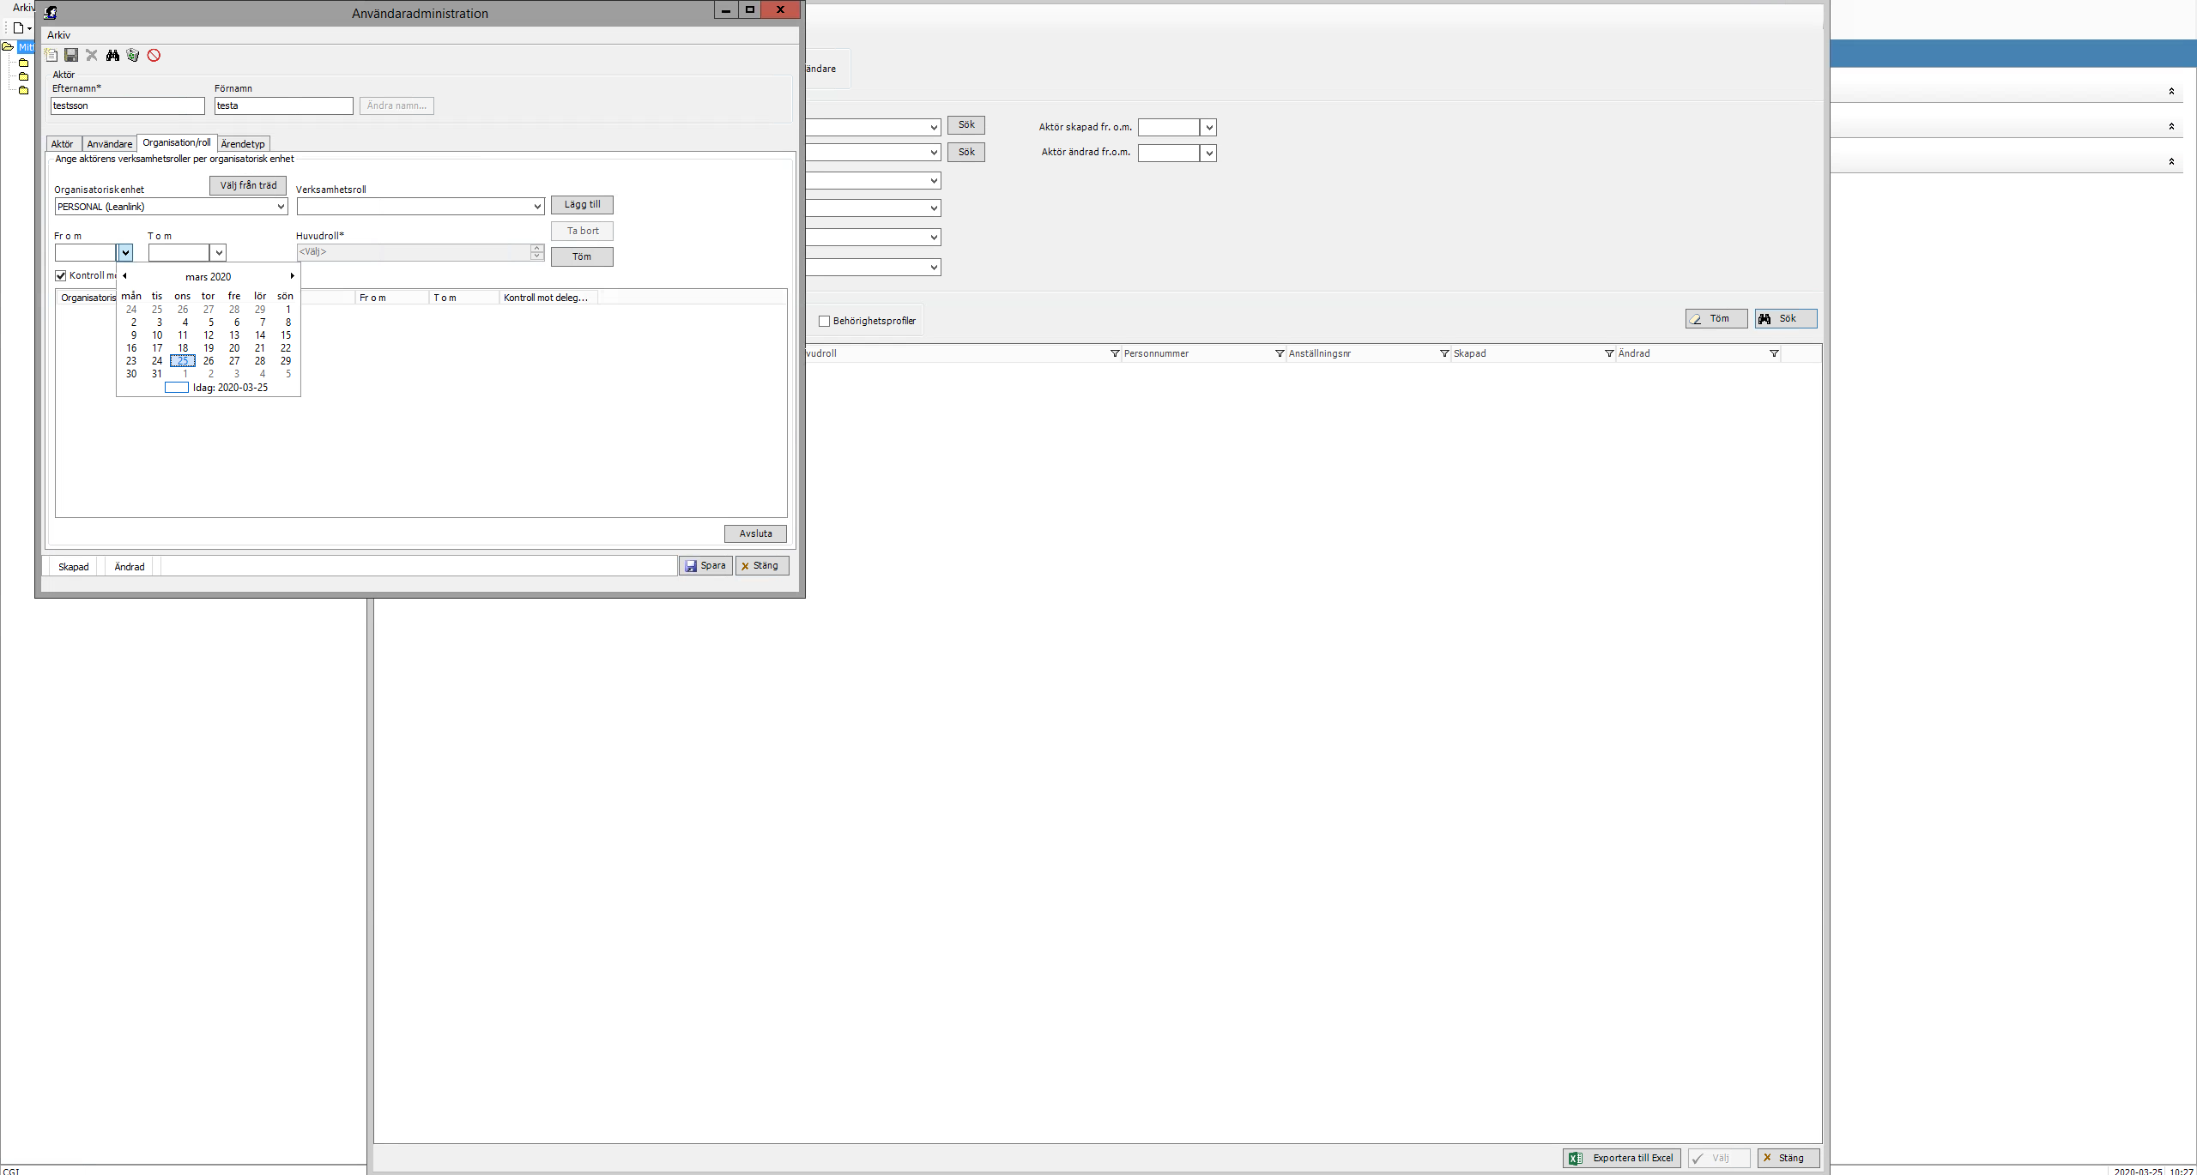Click the binoculars search toolbar icon
The width and height of the screenshot is (2197, 1175).
pos(112,56)
